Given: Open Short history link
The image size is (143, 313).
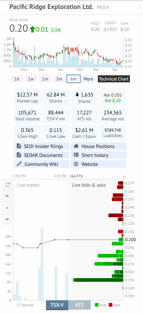Looking at the screenshot, I should (99, 155).
